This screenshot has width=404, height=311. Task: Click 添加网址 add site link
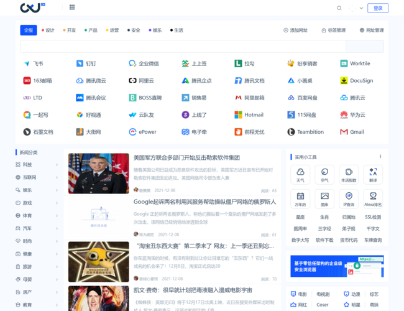click(295, 30)
